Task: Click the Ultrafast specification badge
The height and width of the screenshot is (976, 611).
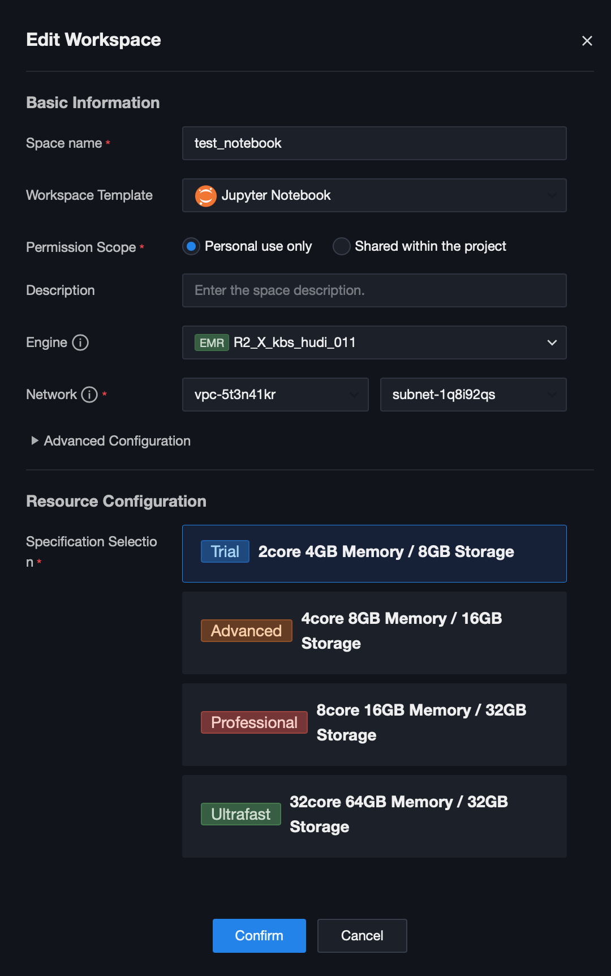Action: 240,815
